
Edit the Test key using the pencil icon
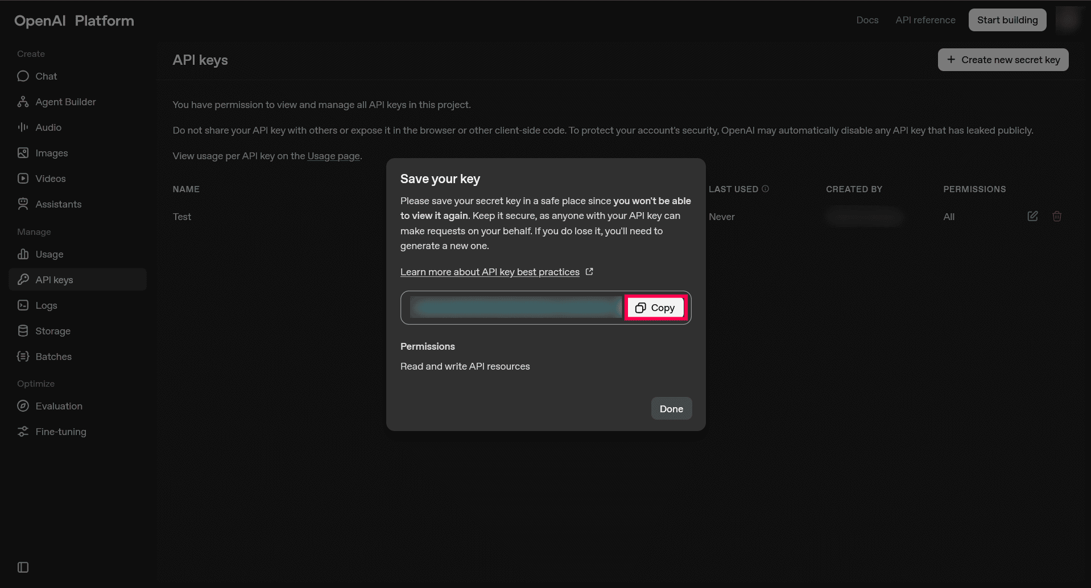pyautogui.click(x=1032, y=216)
